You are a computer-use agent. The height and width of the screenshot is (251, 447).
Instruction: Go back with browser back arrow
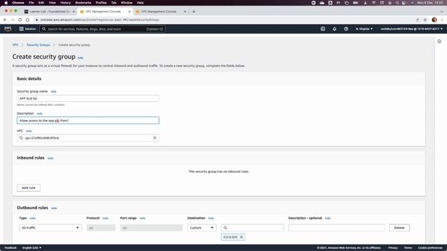click(5, 20)
